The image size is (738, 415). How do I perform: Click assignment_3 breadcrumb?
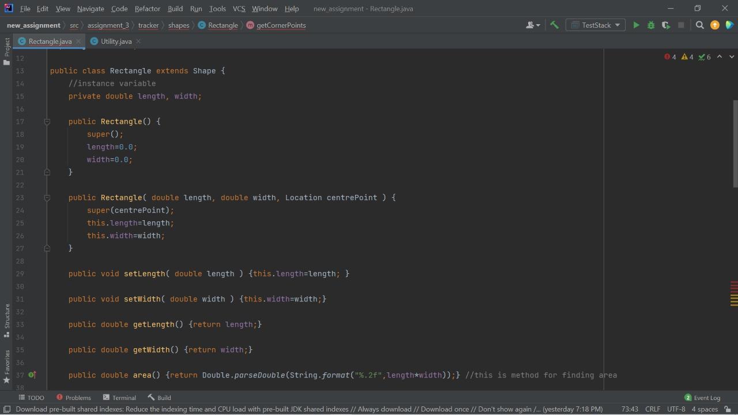point(108,25)
